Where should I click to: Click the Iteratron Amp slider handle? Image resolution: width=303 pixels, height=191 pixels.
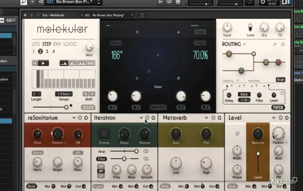point(136,151)
